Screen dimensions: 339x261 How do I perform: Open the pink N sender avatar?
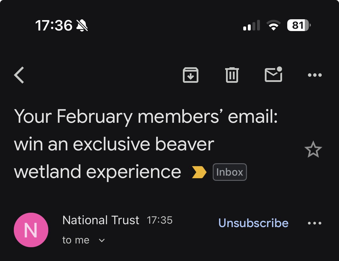[x=31, y=230]
